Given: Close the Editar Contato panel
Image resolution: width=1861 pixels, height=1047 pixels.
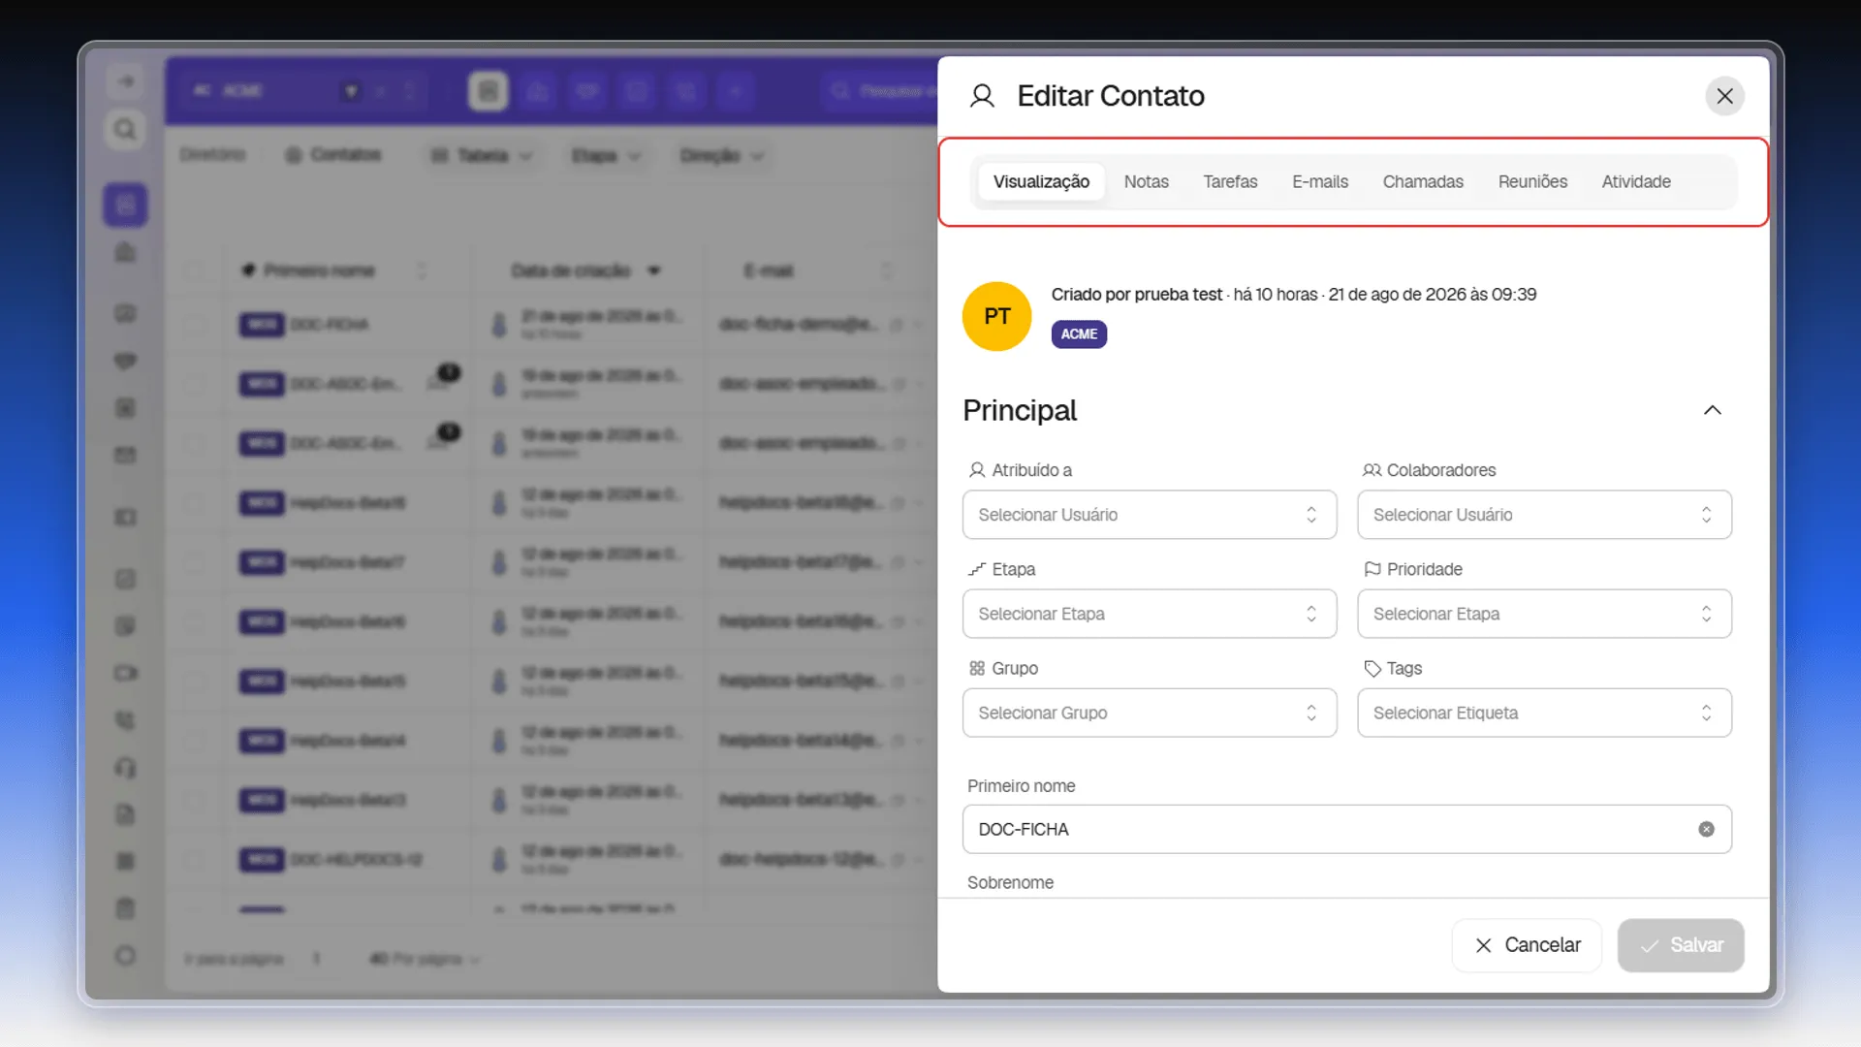Looking at the screenshot, I should tap(1724, 96).
